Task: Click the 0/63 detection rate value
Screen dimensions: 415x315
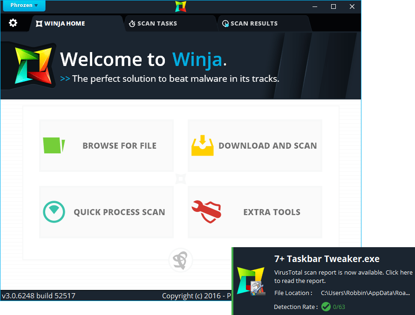Action: pyautogui.click(x=339, y=307)
